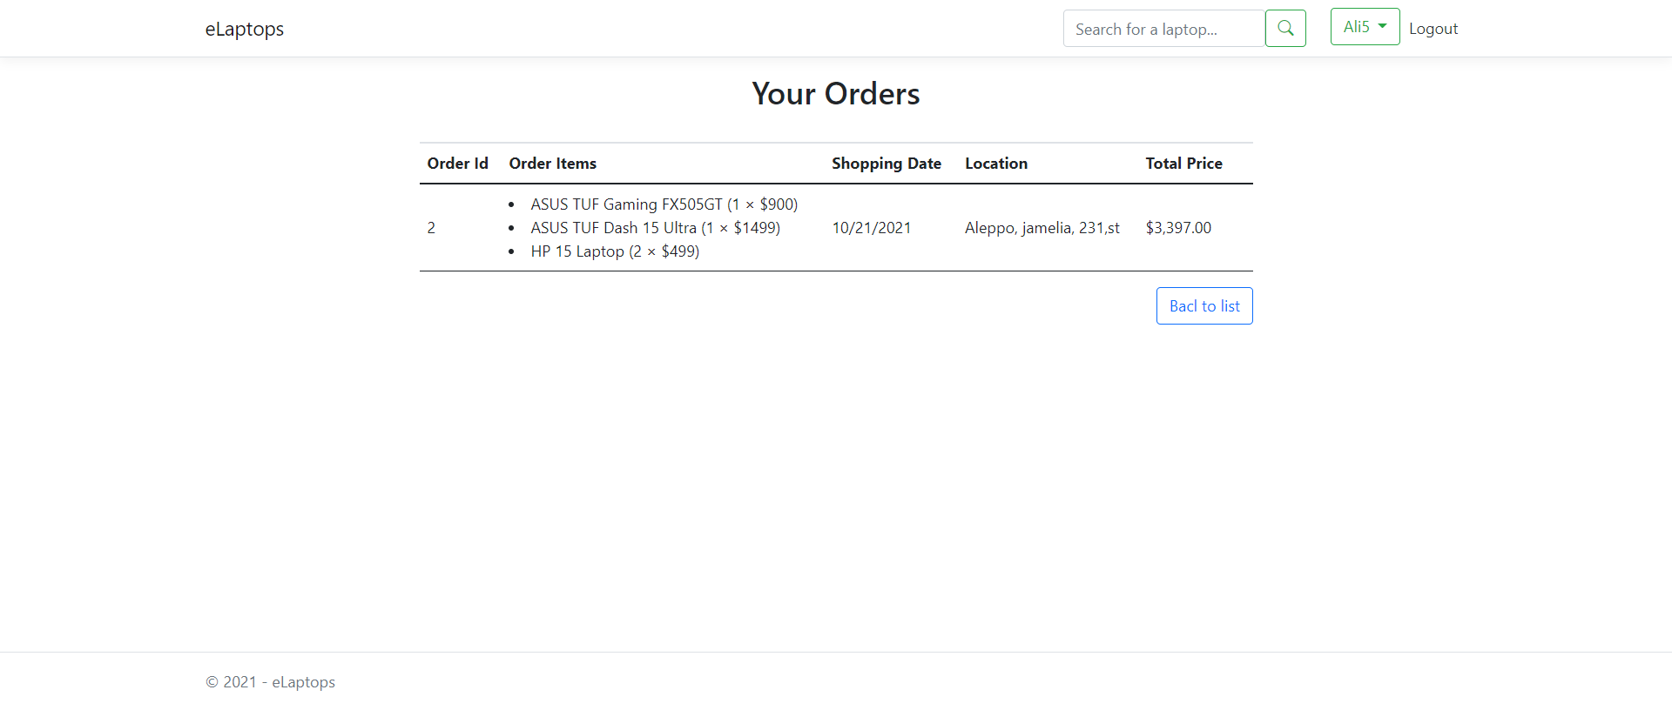Viewport: 1672px width, 710px height.
Task: Click the Shopping Date column header
Action: tap(887, 163)
